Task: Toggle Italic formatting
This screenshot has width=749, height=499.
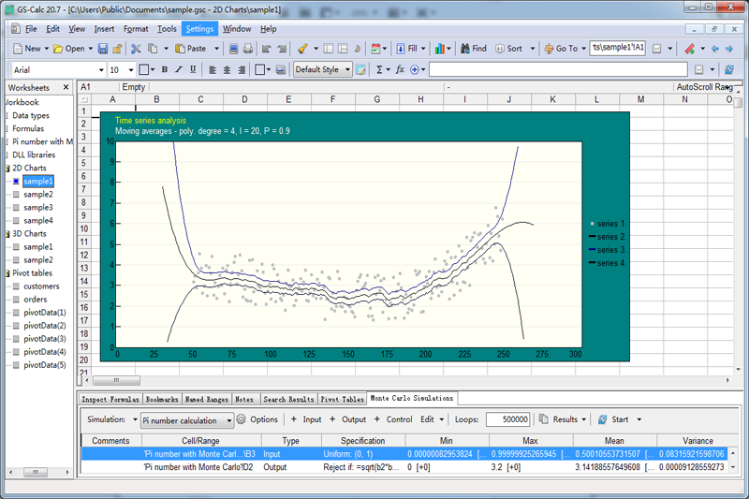Action: [179, 69]
